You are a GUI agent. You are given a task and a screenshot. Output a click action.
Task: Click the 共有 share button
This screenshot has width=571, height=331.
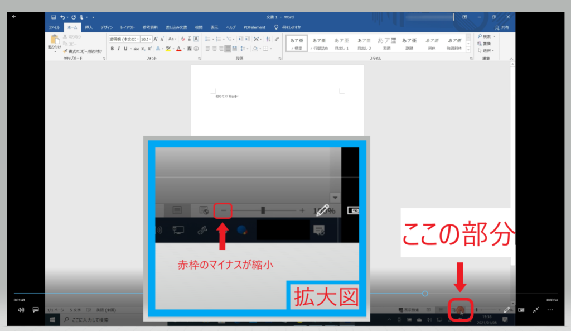click(x=501, y=27)
